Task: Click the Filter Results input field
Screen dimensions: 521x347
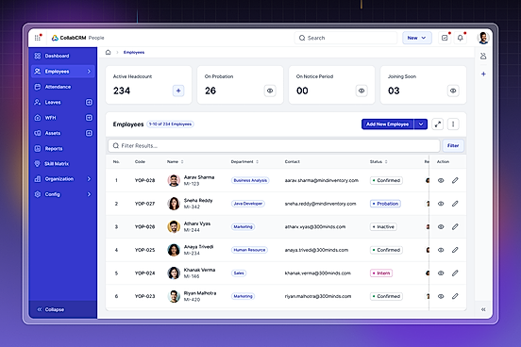Action: click(x=274, y=146)
